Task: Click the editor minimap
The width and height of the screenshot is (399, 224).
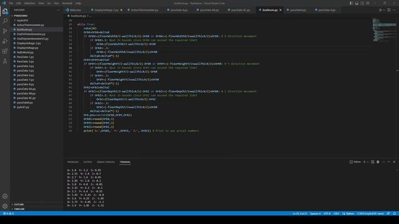Action: click(x=384, y=29)
